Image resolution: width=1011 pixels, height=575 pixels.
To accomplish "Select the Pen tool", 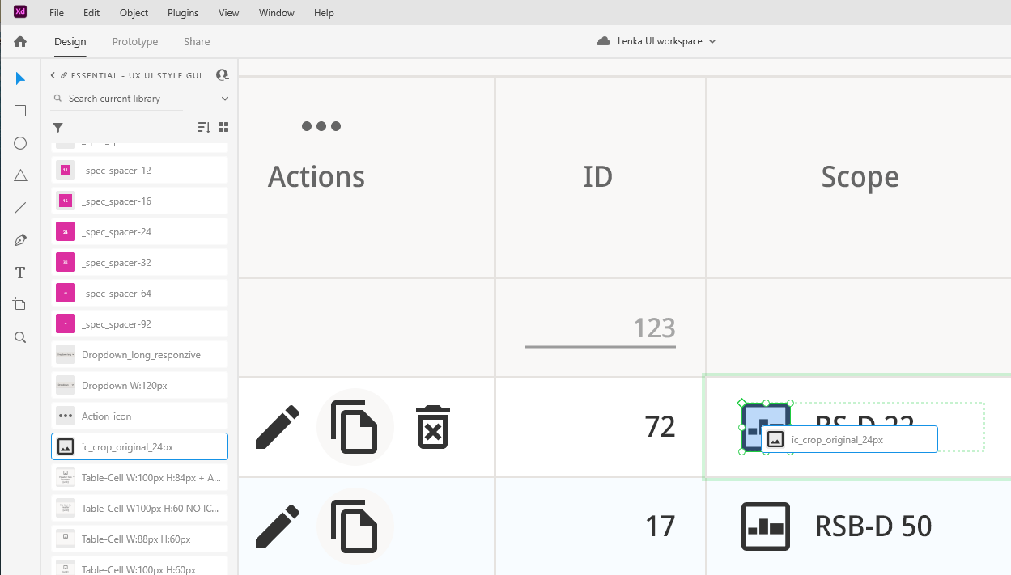I will [19, 239].
